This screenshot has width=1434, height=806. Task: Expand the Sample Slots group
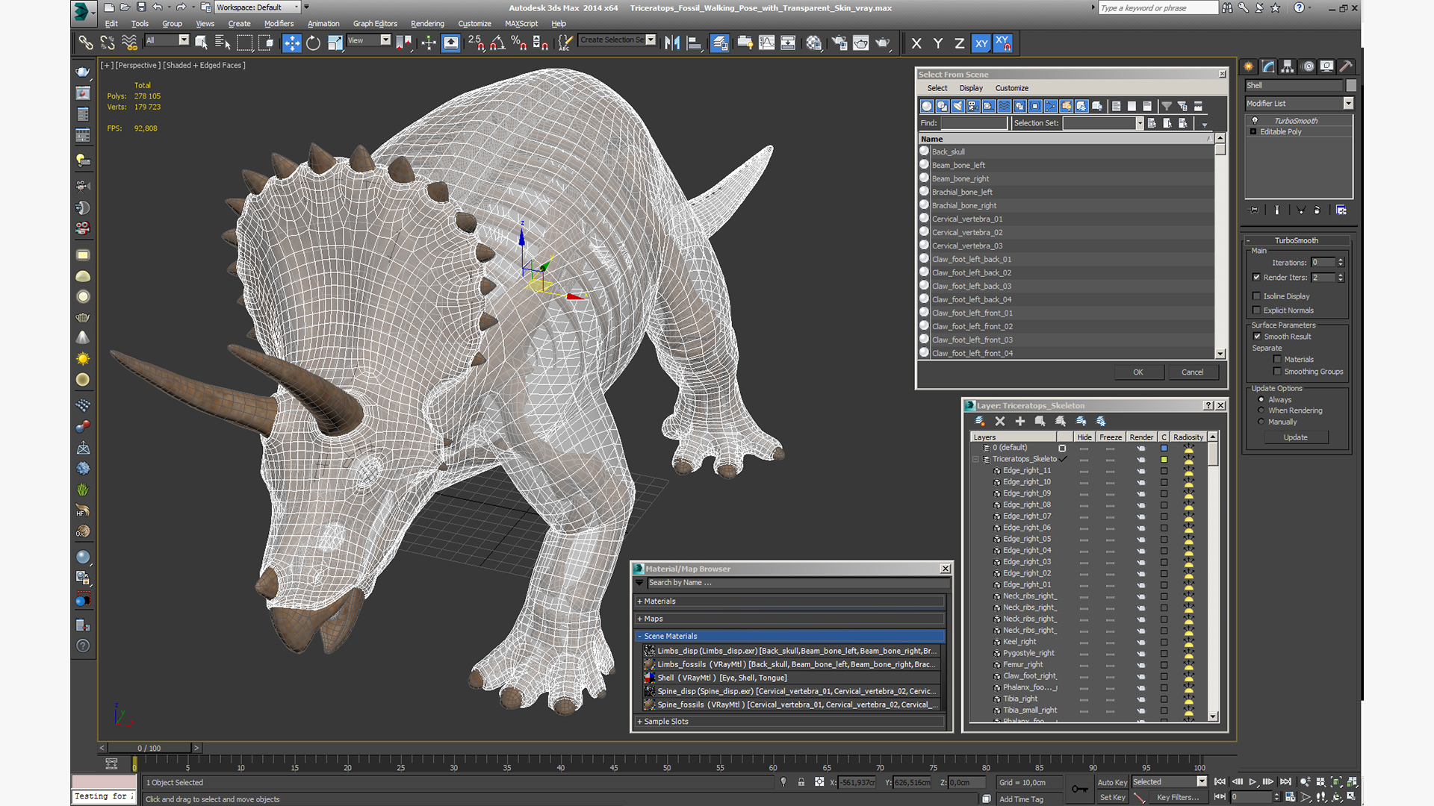pos(790,722)
